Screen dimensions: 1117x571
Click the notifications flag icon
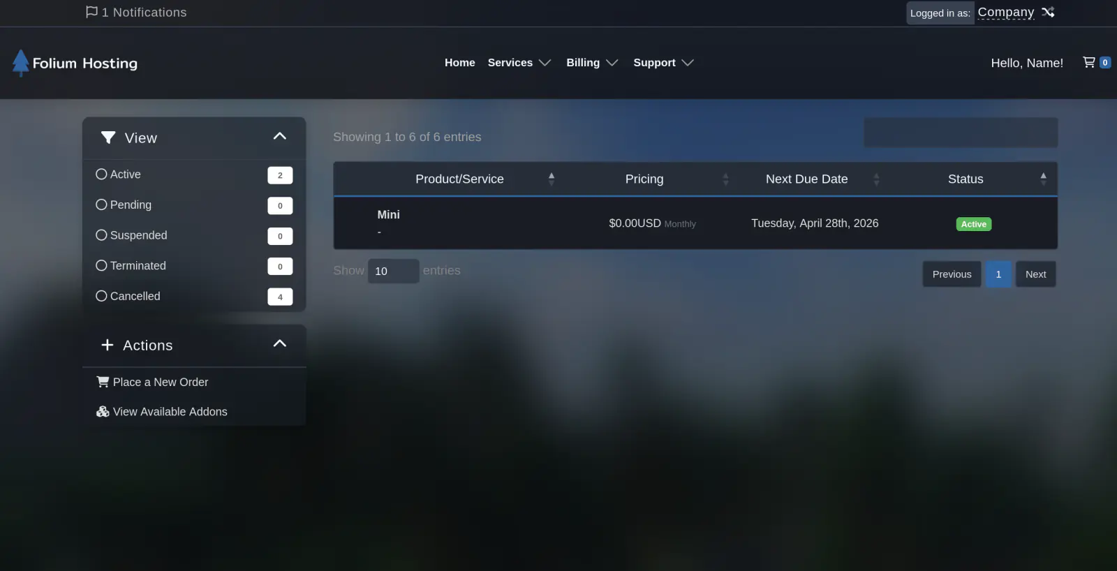[91, 12]
